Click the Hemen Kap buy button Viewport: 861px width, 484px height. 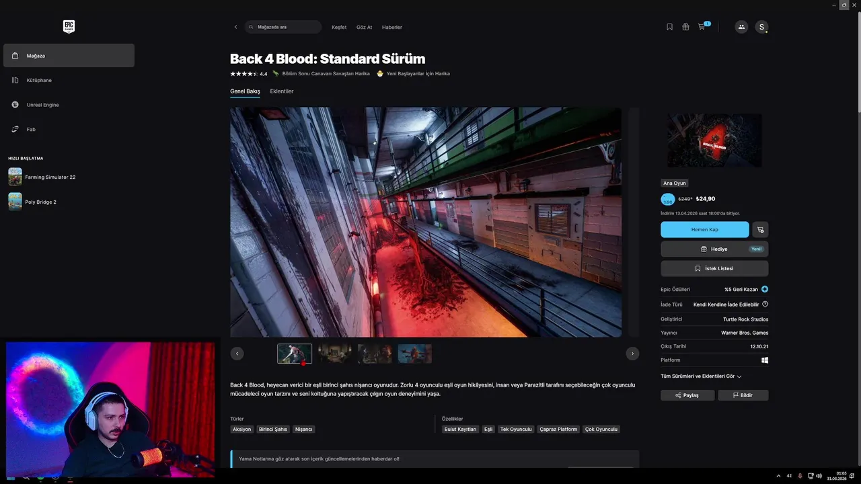point(704,230)
